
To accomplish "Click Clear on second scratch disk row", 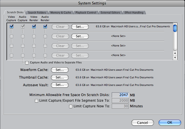I will [x=60, y=36].
